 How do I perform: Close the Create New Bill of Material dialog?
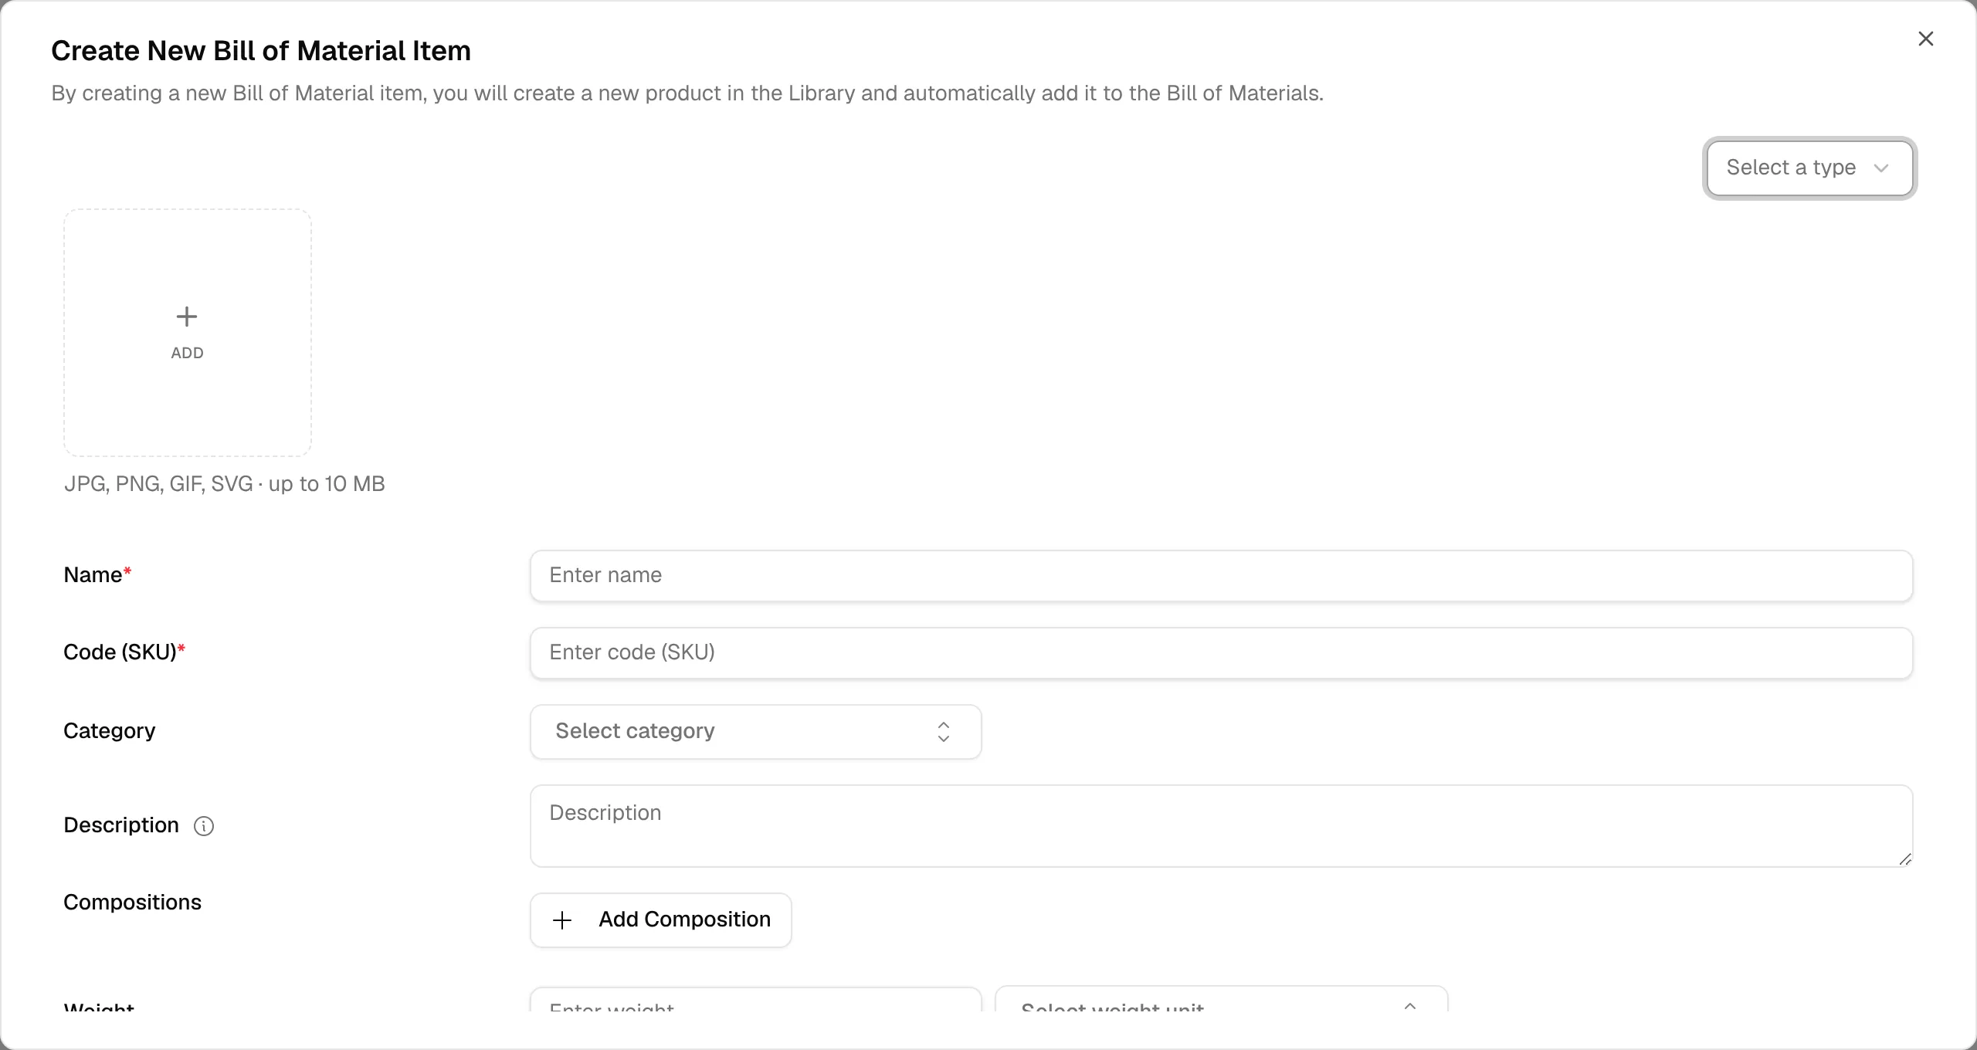(x=1925, y=39)
